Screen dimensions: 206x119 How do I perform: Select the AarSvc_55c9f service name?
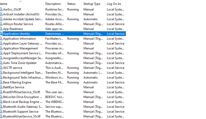(12, 9)
